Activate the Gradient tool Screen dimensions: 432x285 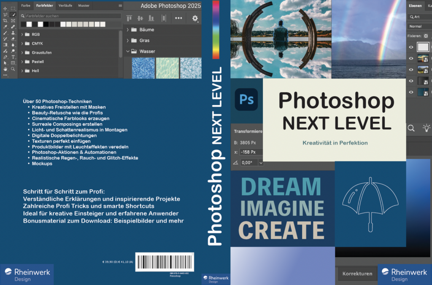point(5,45)
